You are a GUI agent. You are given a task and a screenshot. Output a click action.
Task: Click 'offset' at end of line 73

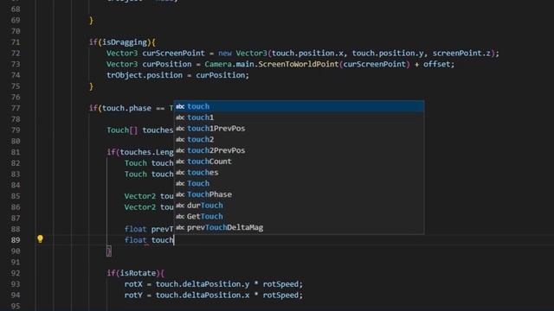(x=436, y=64)
